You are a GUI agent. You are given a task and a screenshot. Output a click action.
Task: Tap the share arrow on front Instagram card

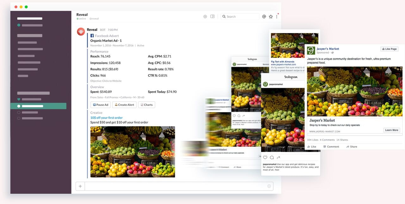[x=278, y=157]
